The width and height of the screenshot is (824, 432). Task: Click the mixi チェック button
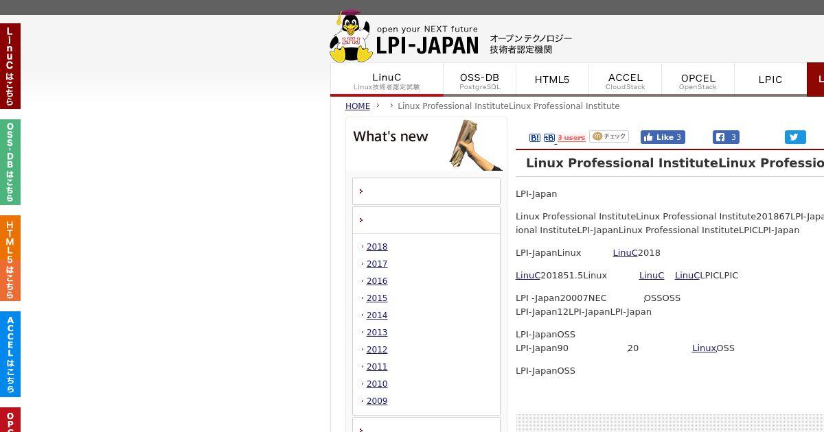609,136
